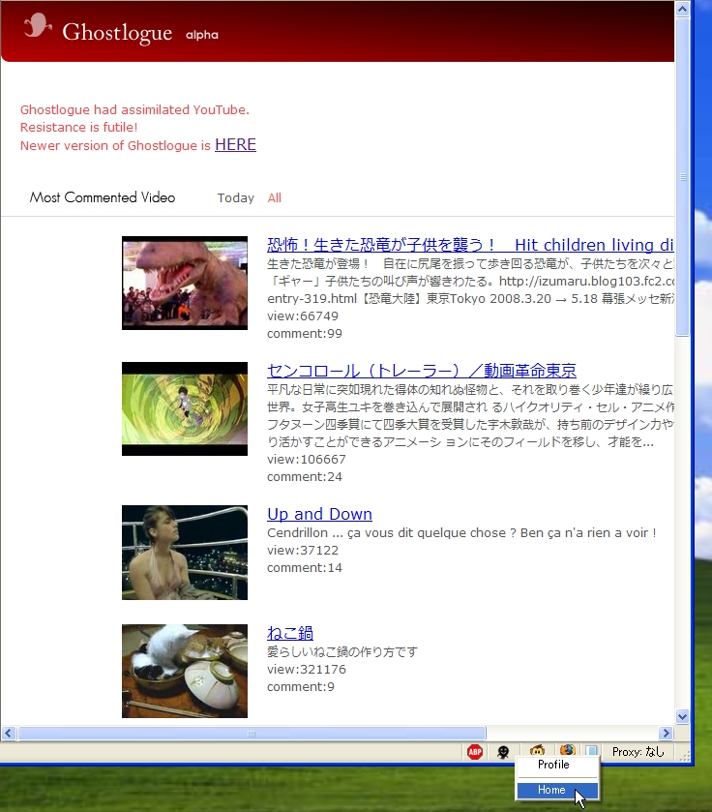Image resolution: width=712 pixels, height=812 pixels.
Task: Click the Most Commented Video heading
Action: point(103,197)
